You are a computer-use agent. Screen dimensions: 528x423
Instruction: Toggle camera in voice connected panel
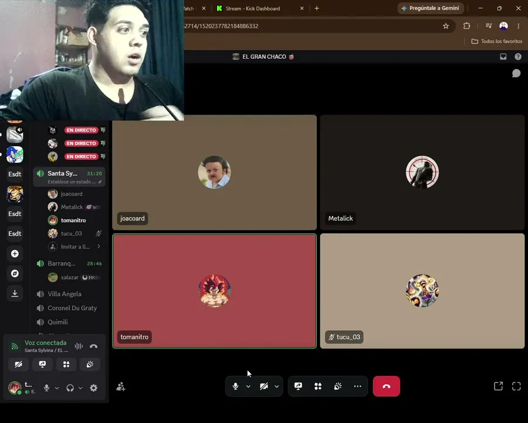19,364
